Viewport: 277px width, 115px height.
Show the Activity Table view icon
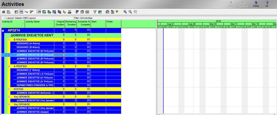16,12
